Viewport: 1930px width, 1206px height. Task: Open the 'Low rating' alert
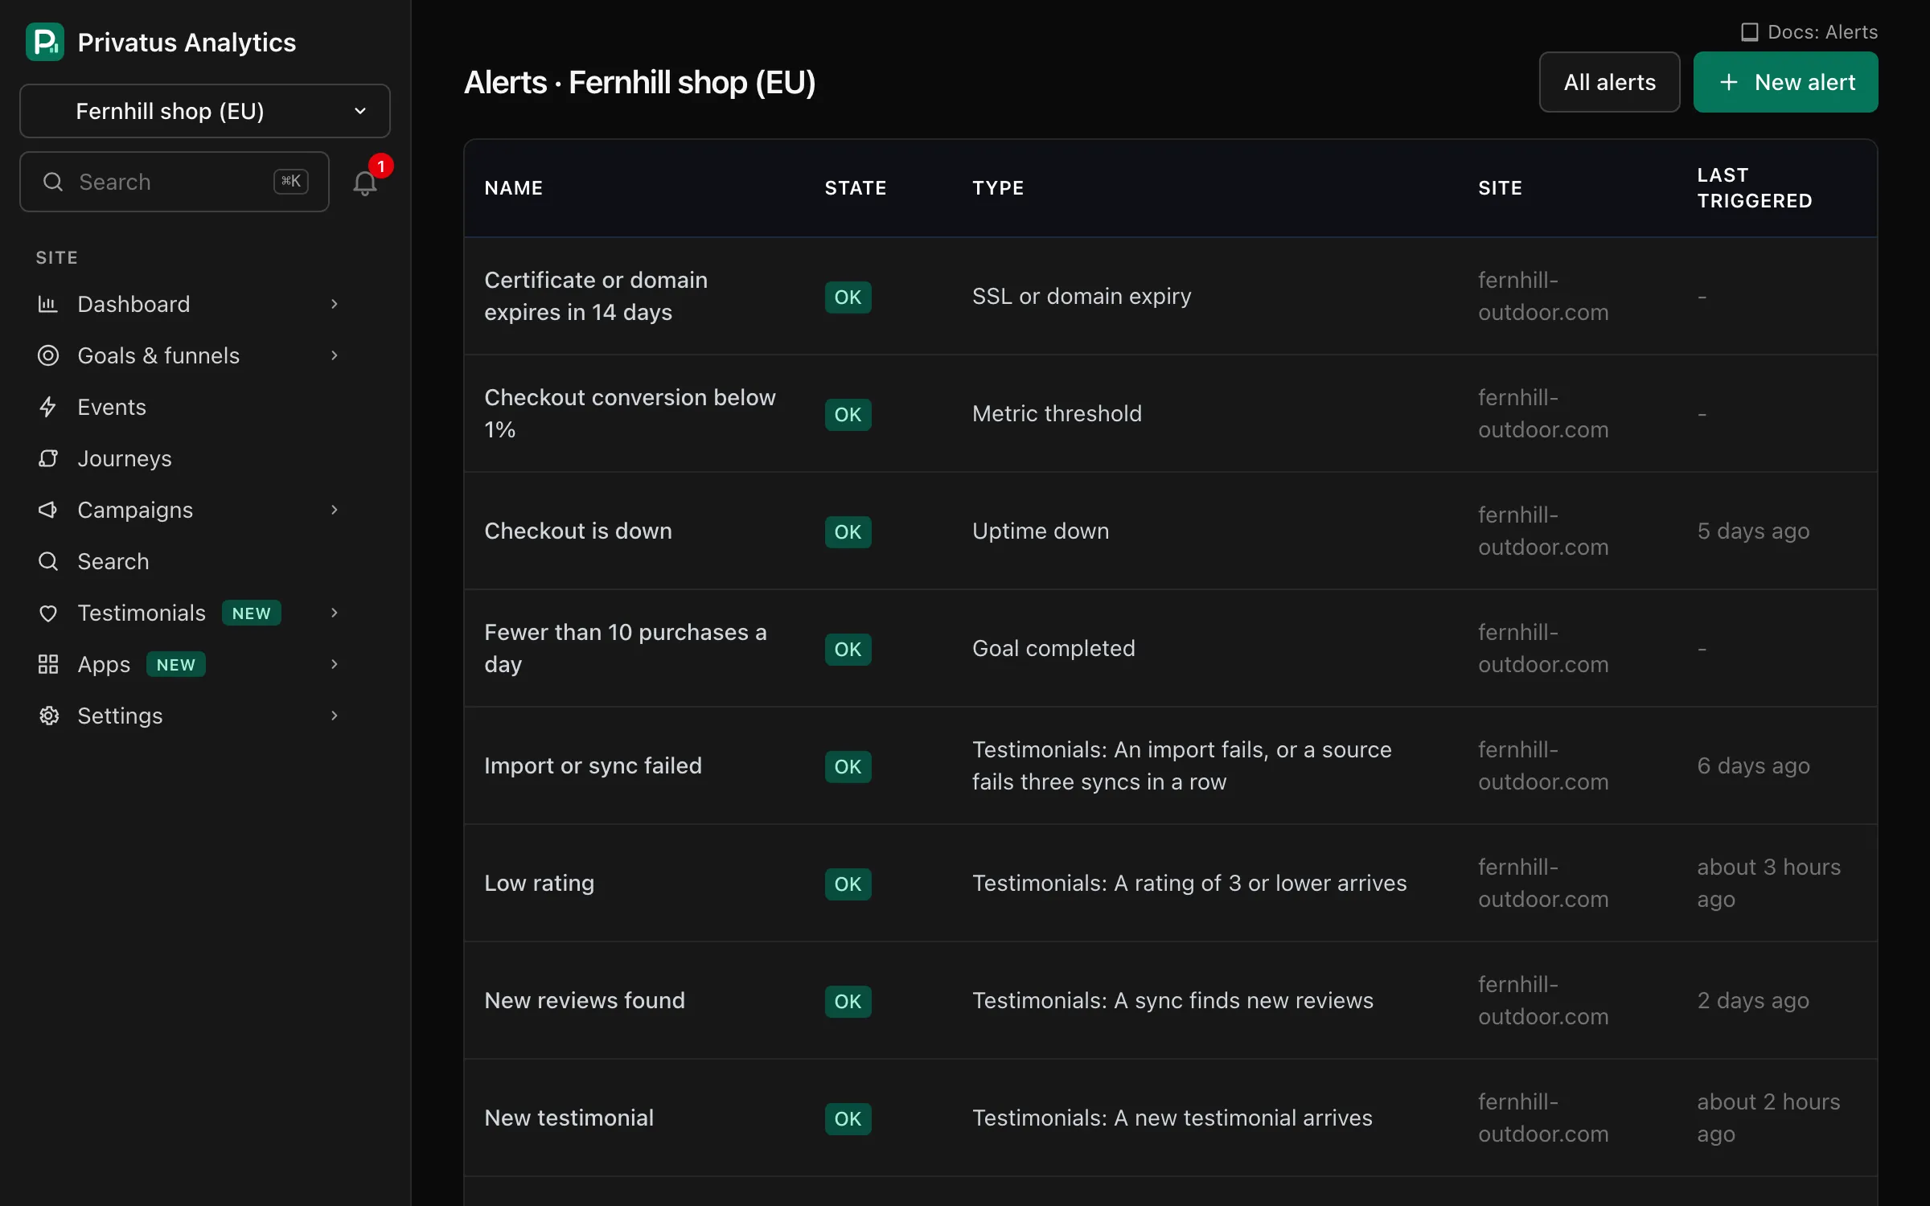coord(539,883)
